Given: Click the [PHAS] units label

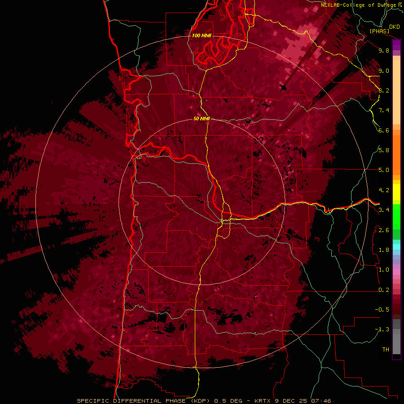Looking at the screenshot, I should click(x=379, y=31).
